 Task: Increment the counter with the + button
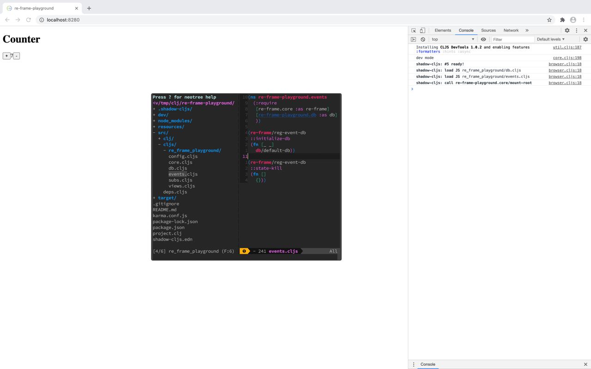coord(6,56)
